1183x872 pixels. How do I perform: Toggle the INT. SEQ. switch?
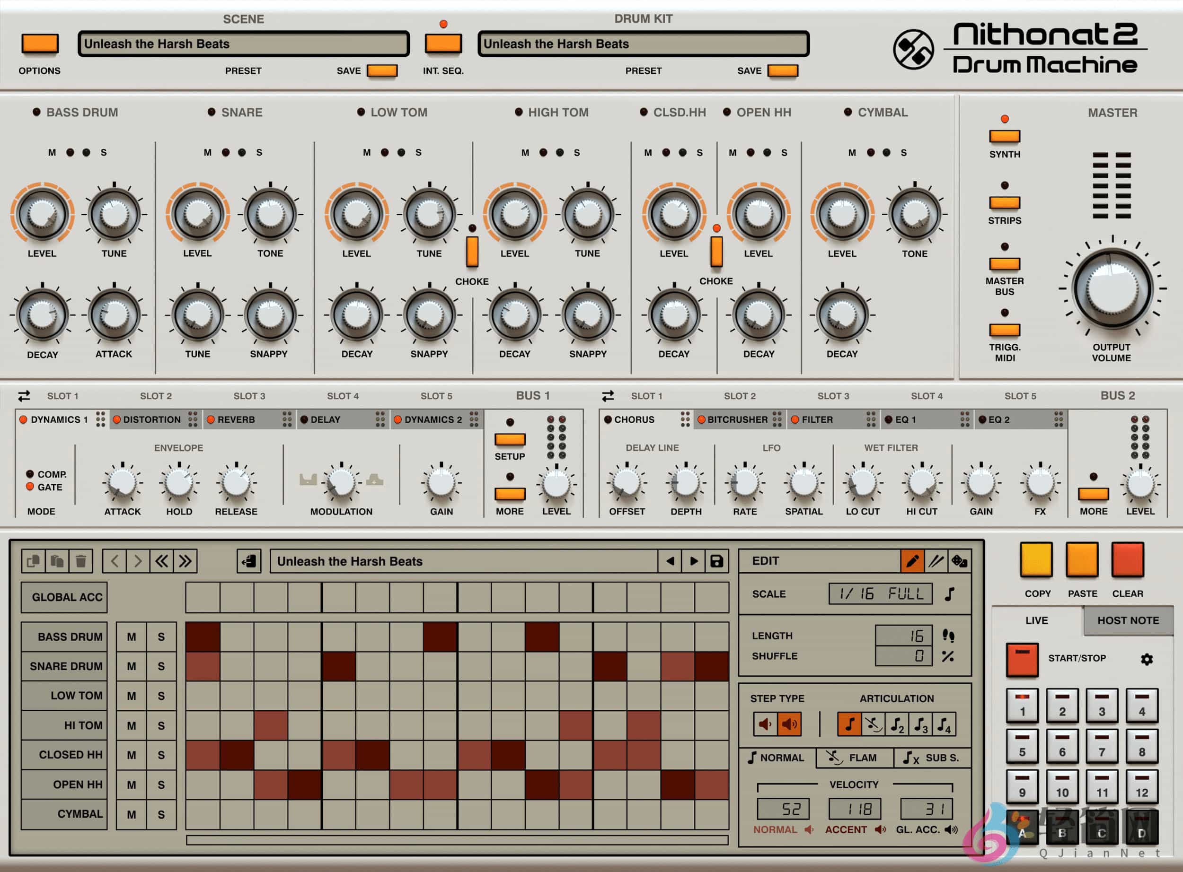tap(443, 44)
